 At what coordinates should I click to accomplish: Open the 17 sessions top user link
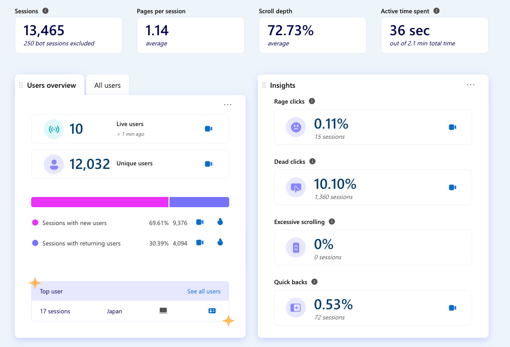tap(55, 311)
